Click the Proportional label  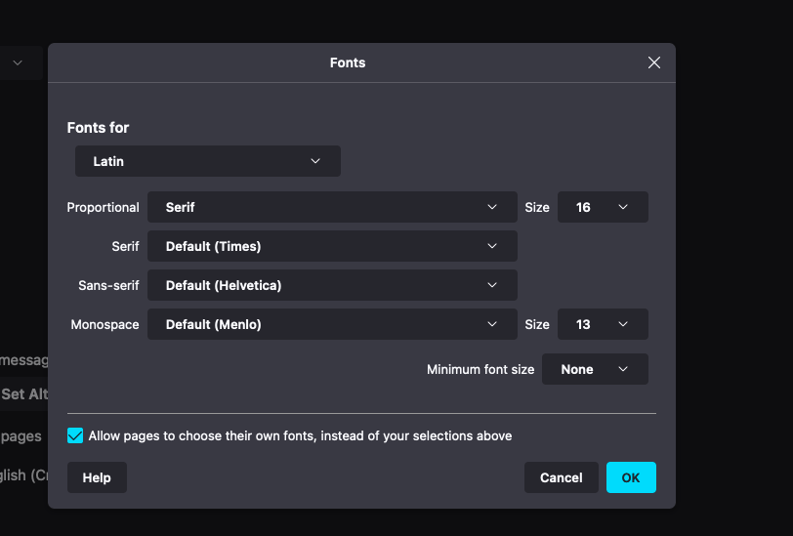point(104,207)
